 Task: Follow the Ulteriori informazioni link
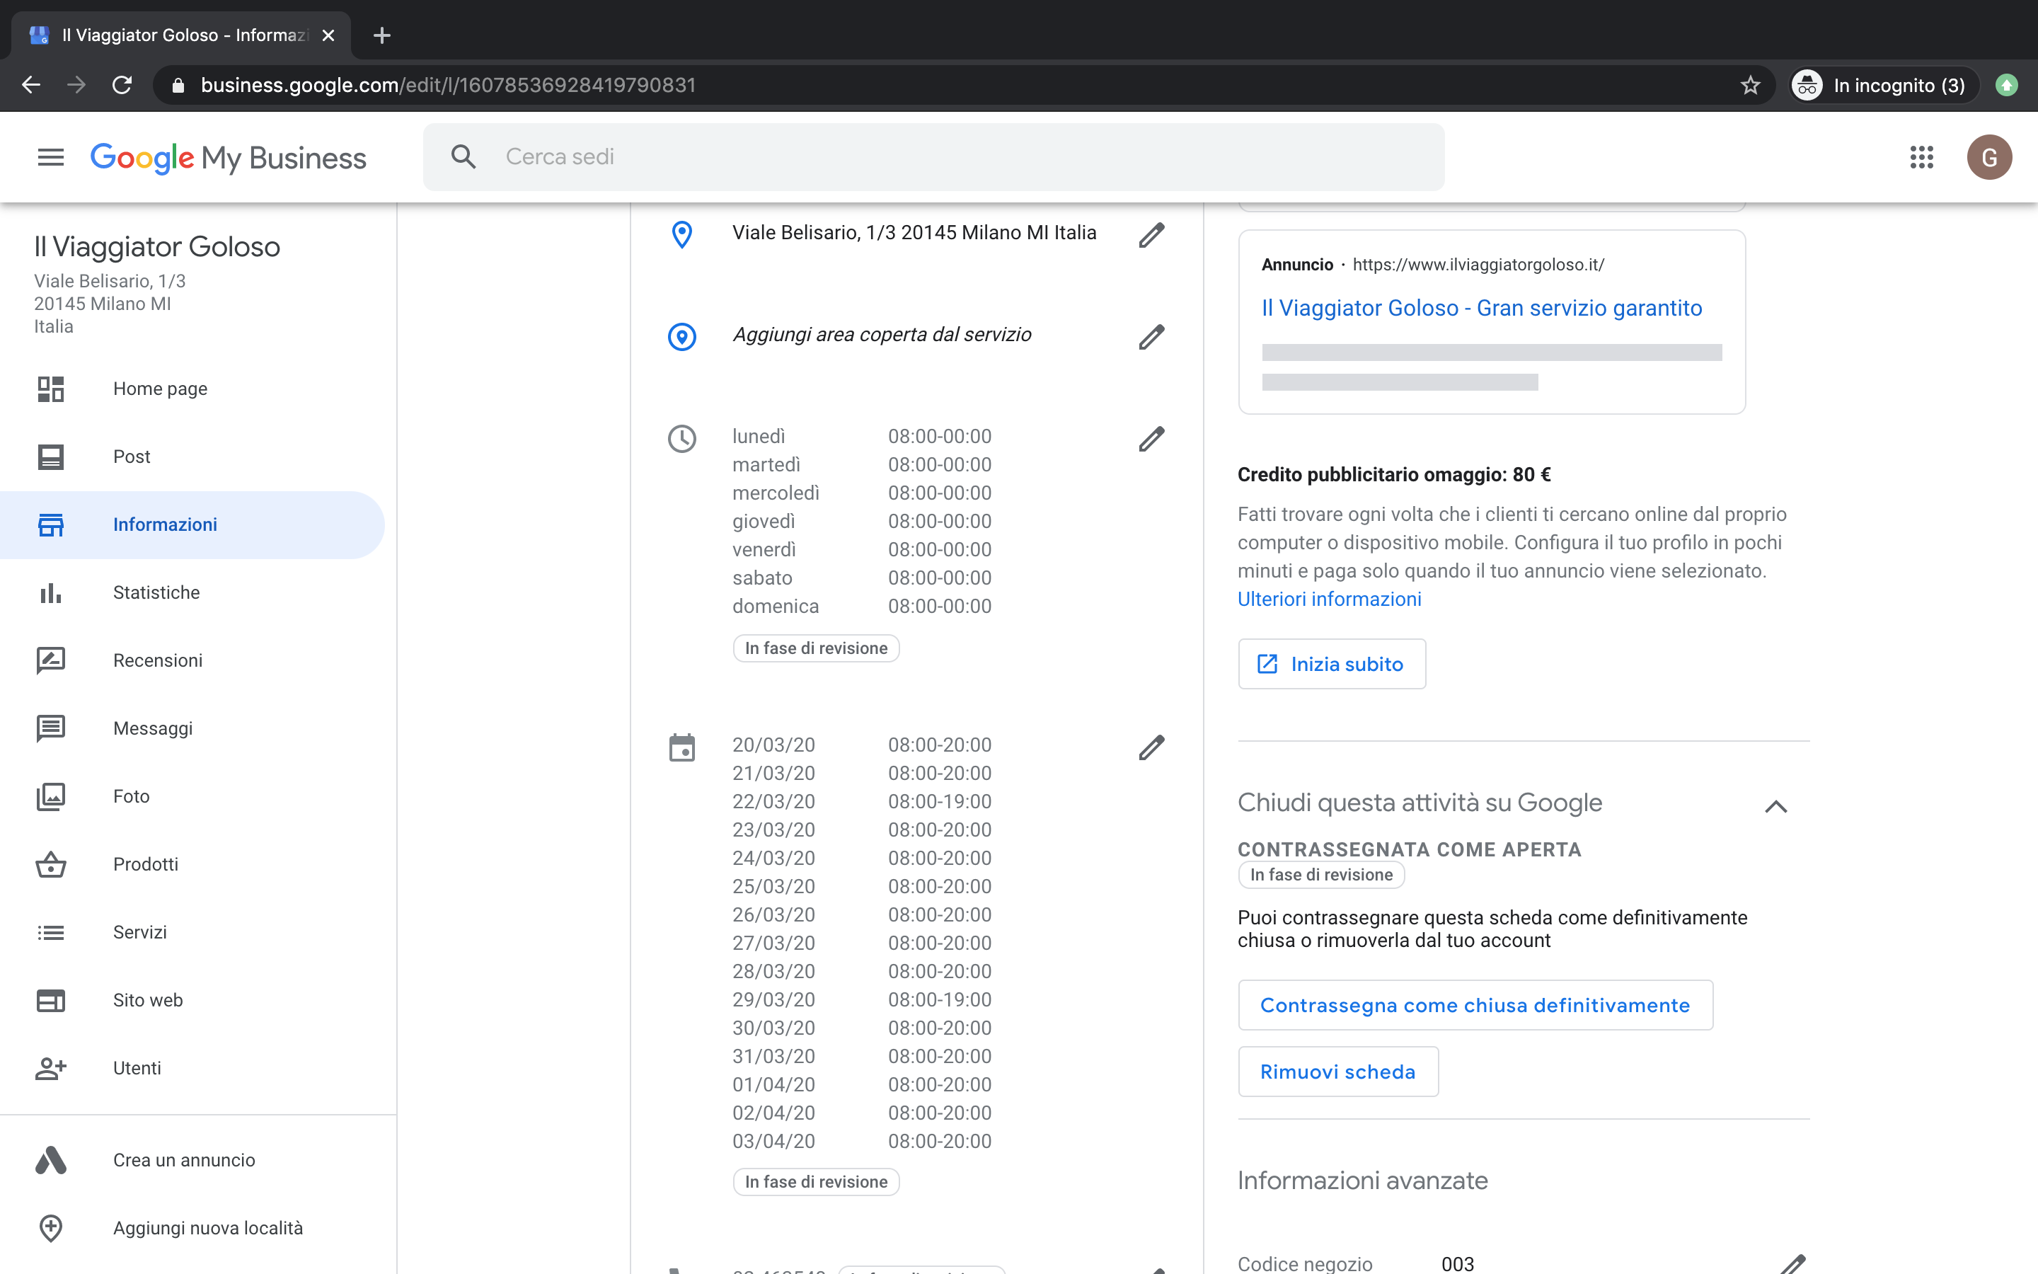point(1329,599)
